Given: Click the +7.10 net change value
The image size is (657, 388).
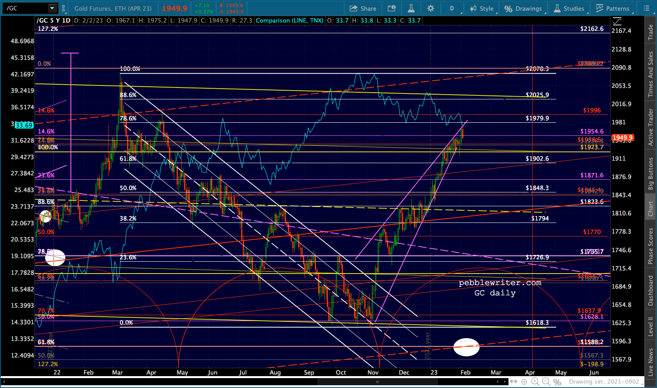Looking at the screenshot, I should [x=202, y=6].
